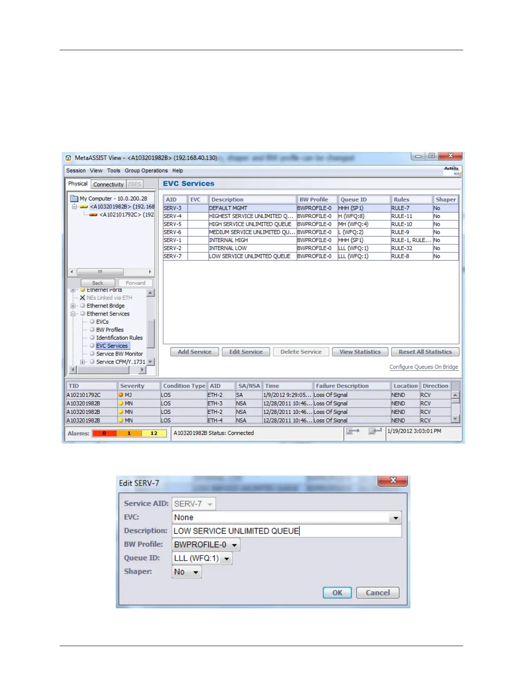Image resolution: width=525 pixels, height=680 pixels.
Task: Click the transmit network activity icon in status bar
Action: pyautogui.click(x=353, y=431)
